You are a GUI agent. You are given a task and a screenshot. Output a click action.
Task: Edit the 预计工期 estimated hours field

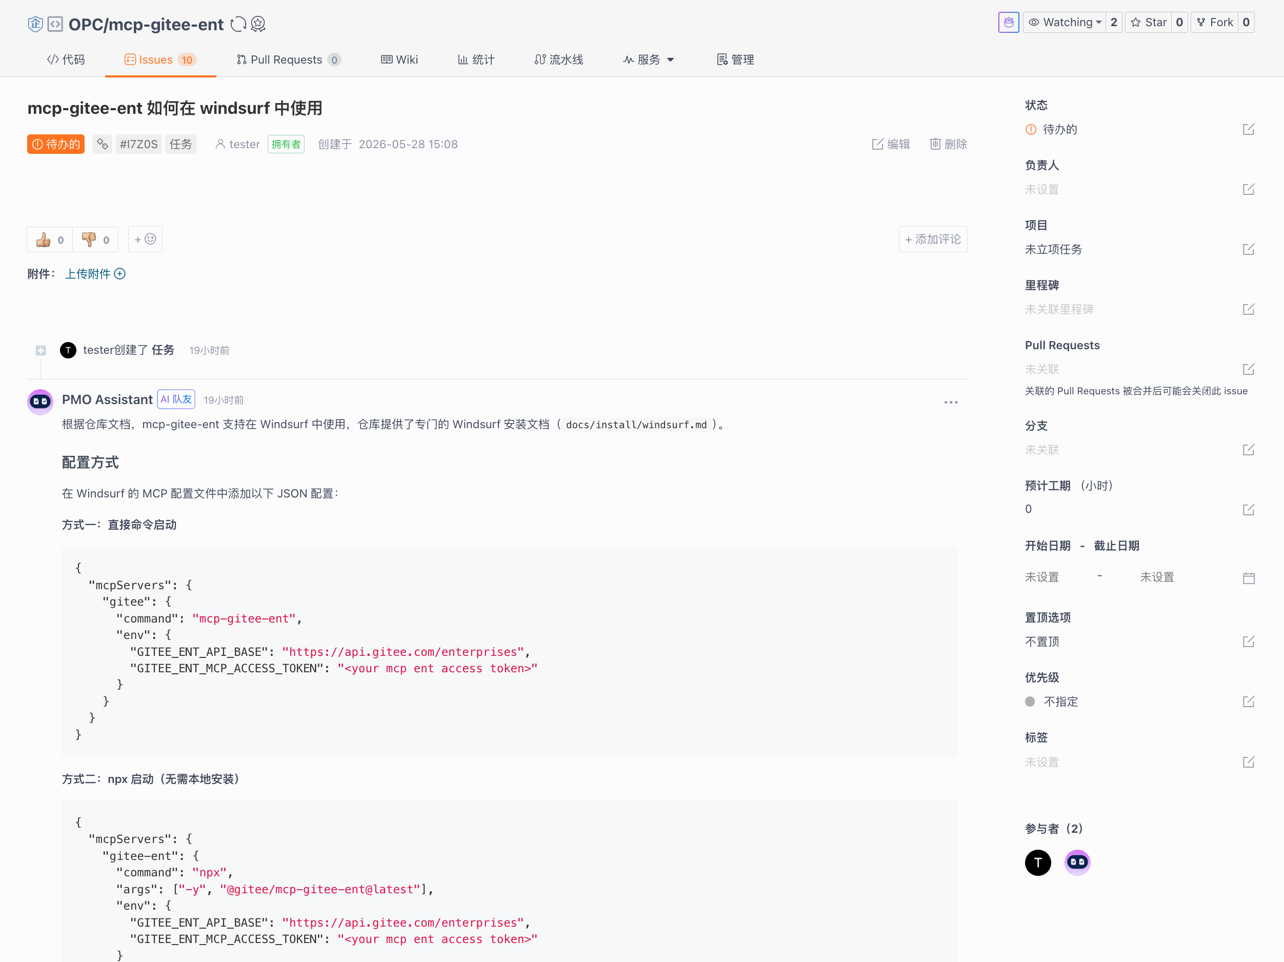pos(1249,510)
